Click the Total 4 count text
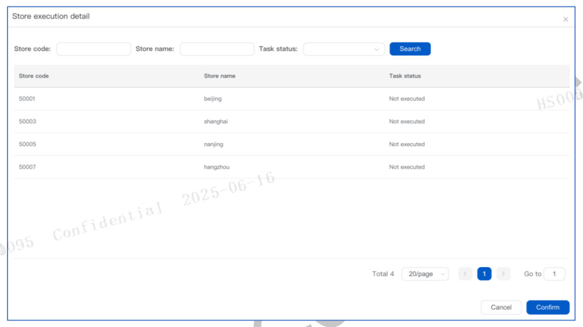The image size is (583, 327). point(383,274)
